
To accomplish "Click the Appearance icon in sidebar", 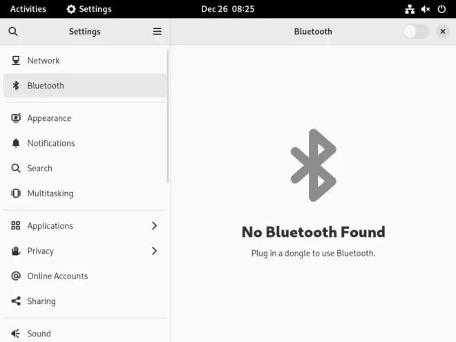I will pyautogui.click(x=16, y=118).
